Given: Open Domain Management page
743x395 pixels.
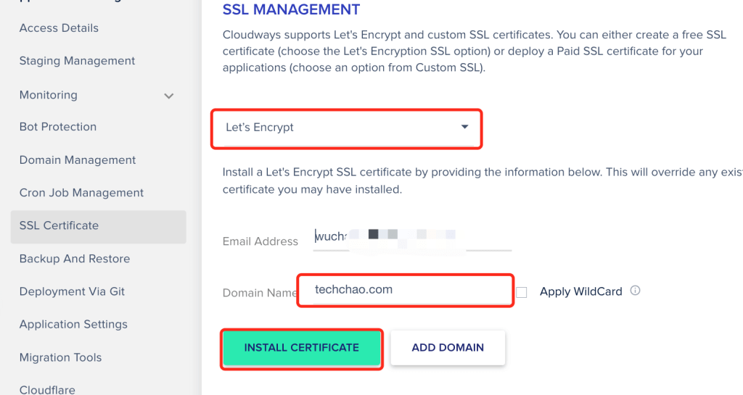Looking at the screenshot, I should tap(78, 160).
